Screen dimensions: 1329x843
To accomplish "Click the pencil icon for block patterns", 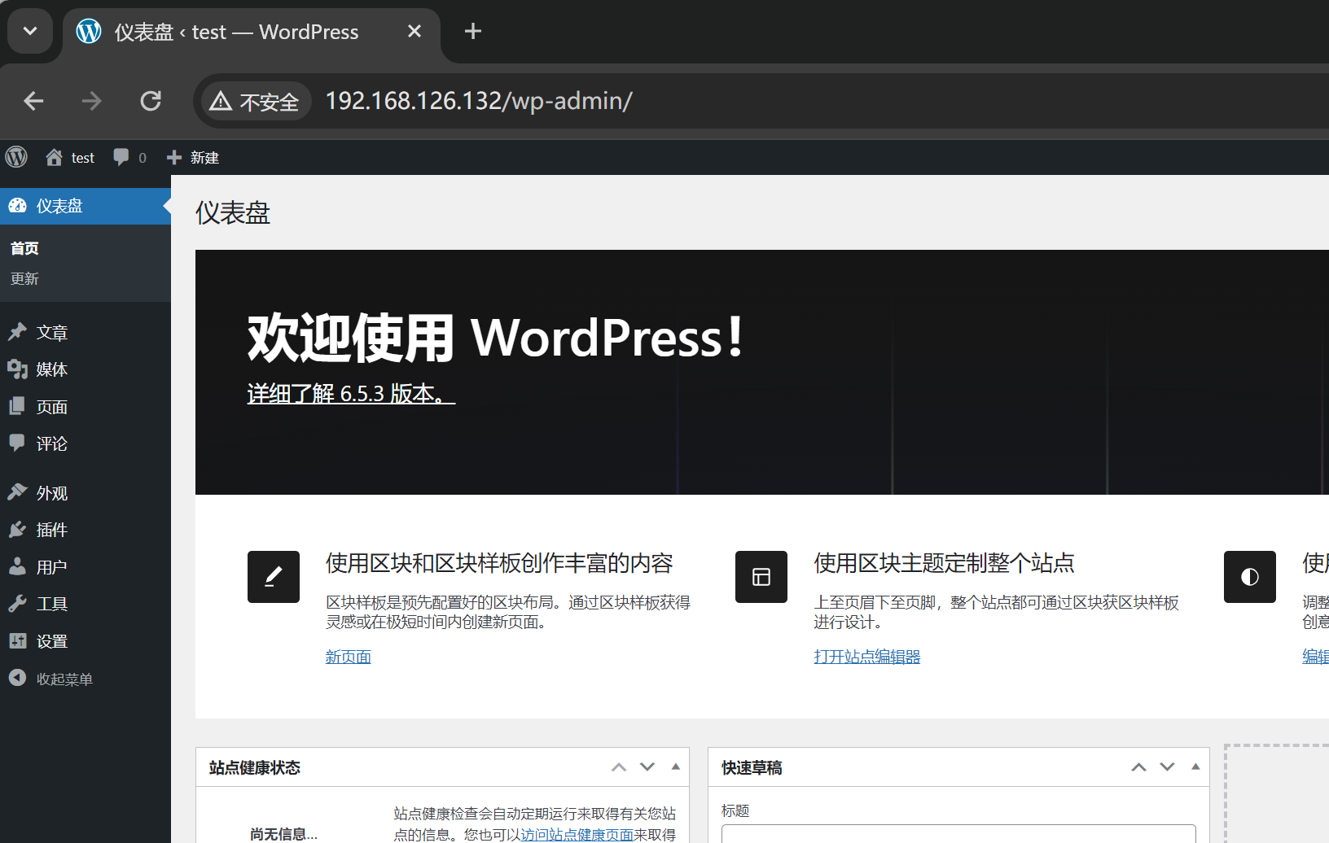I will [x=274, y=577].
